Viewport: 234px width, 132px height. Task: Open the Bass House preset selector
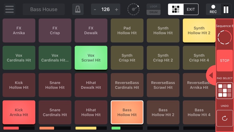point(44,9)
